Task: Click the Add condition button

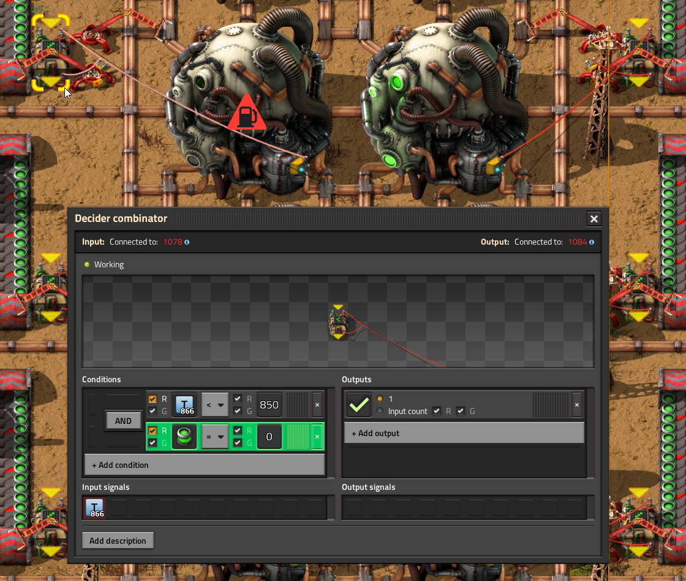Action: click(205, 465)
